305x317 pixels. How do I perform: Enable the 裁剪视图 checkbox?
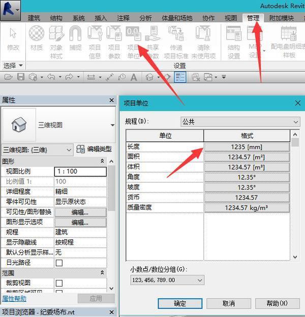click(x=59, y=282)
